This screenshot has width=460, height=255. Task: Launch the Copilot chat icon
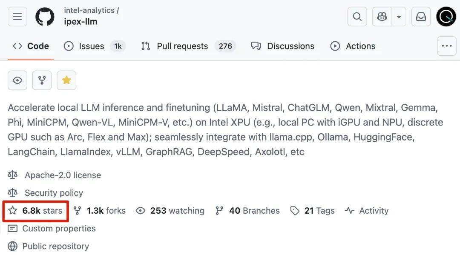(x=382, y=17)
